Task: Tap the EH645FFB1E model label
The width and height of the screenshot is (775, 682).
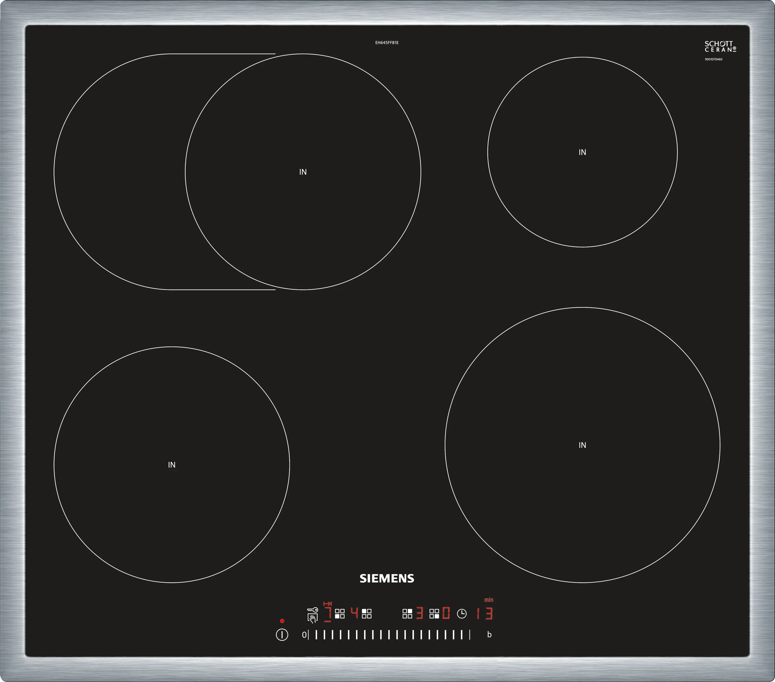Action: point(387,43)
